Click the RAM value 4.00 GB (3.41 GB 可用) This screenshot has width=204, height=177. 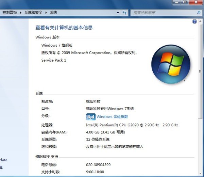[105, 132]
